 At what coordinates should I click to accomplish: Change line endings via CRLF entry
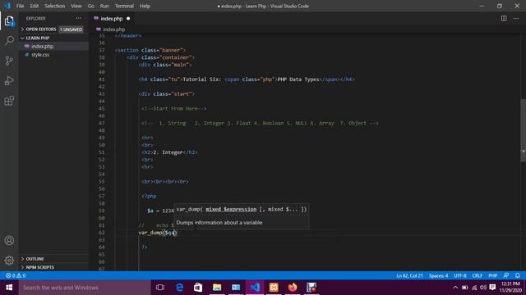coord(477,275)
